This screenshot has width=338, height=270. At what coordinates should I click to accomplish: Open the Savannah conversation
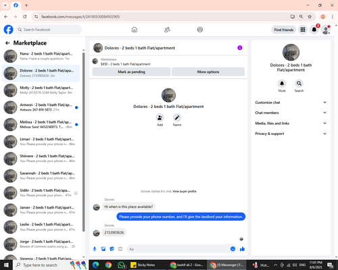click(x=41, y=175)
